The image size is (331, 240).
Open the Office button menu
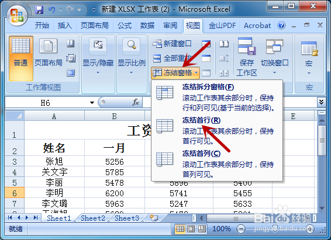(x=17, y=16)
